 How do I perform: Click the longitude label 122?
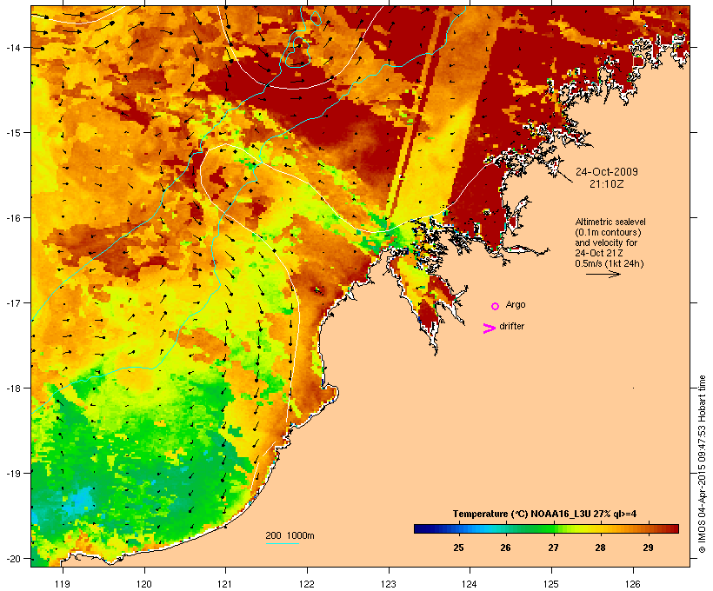click(x=307, y=584)
